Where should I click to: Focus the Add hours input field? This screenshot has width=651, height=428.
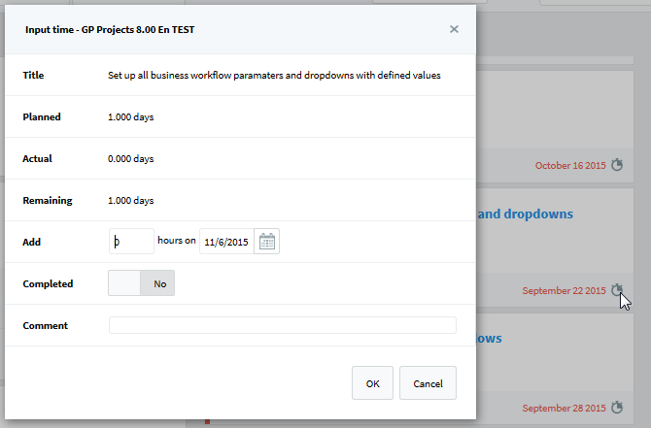pos(131,242)
